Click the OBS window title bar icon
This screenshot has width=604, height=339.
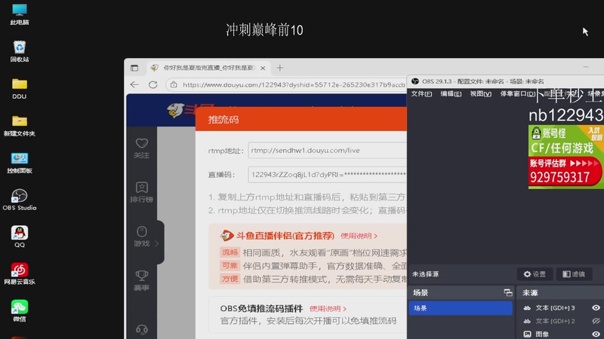(415, 81)
